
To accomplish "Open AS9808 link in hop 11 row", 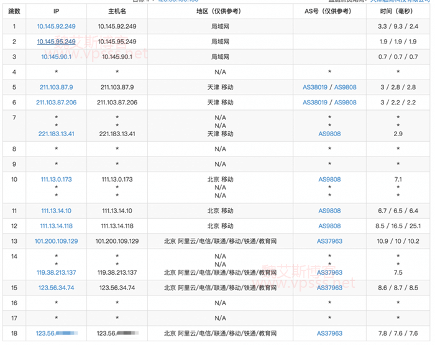I will [329, 211].
